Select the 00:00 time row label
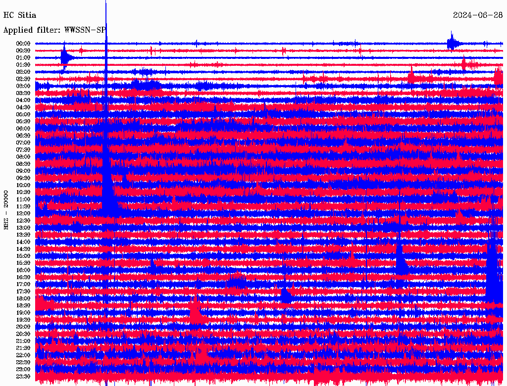Viewport: 507px width, 386px height. click(x=23, y=44)
